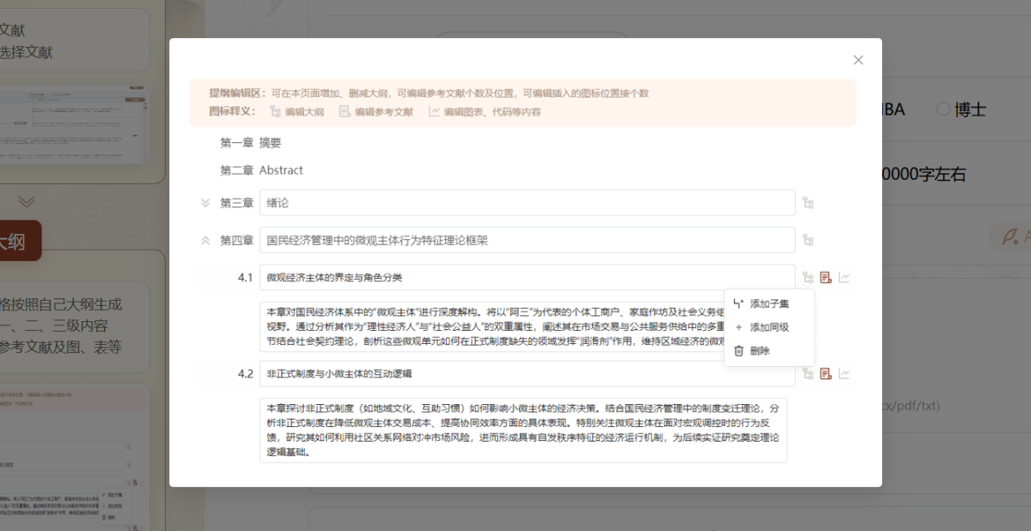Screen dimensions: 1031x531
Task: Click 编辑图表 legend icon in the hint banner
Action: coord(435,112)
